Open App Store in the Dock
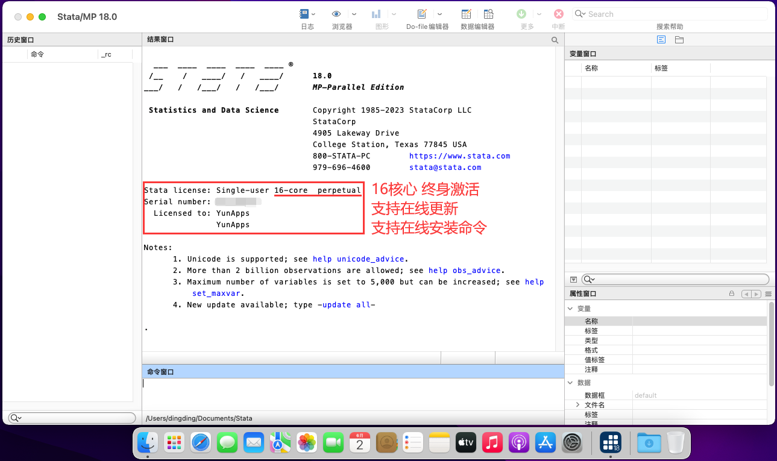The height and width of the screenshot is (461, 777). [x=546, y=443]
